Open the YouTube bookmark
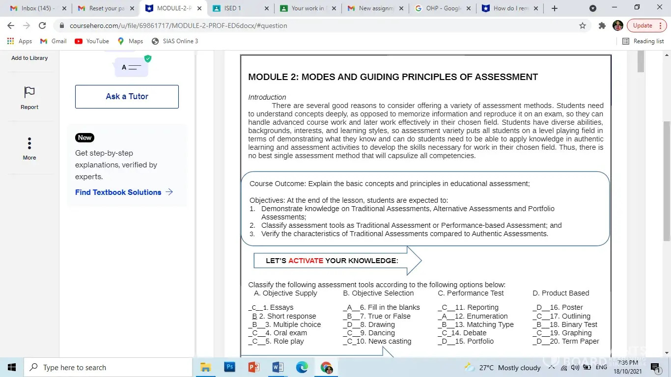Viewport: 671px width, 377px height. tap(92, 41)
